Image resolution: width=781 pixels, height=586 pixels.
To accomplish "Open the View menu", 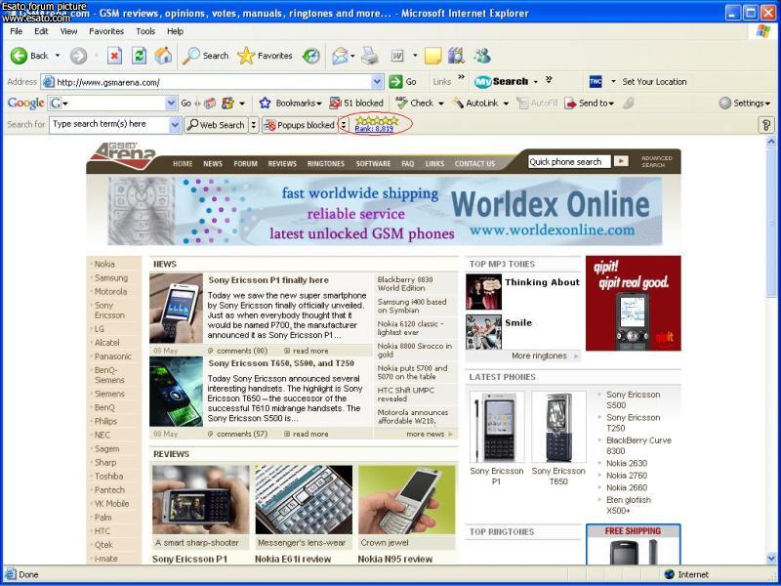I will [x=68, y=31].
